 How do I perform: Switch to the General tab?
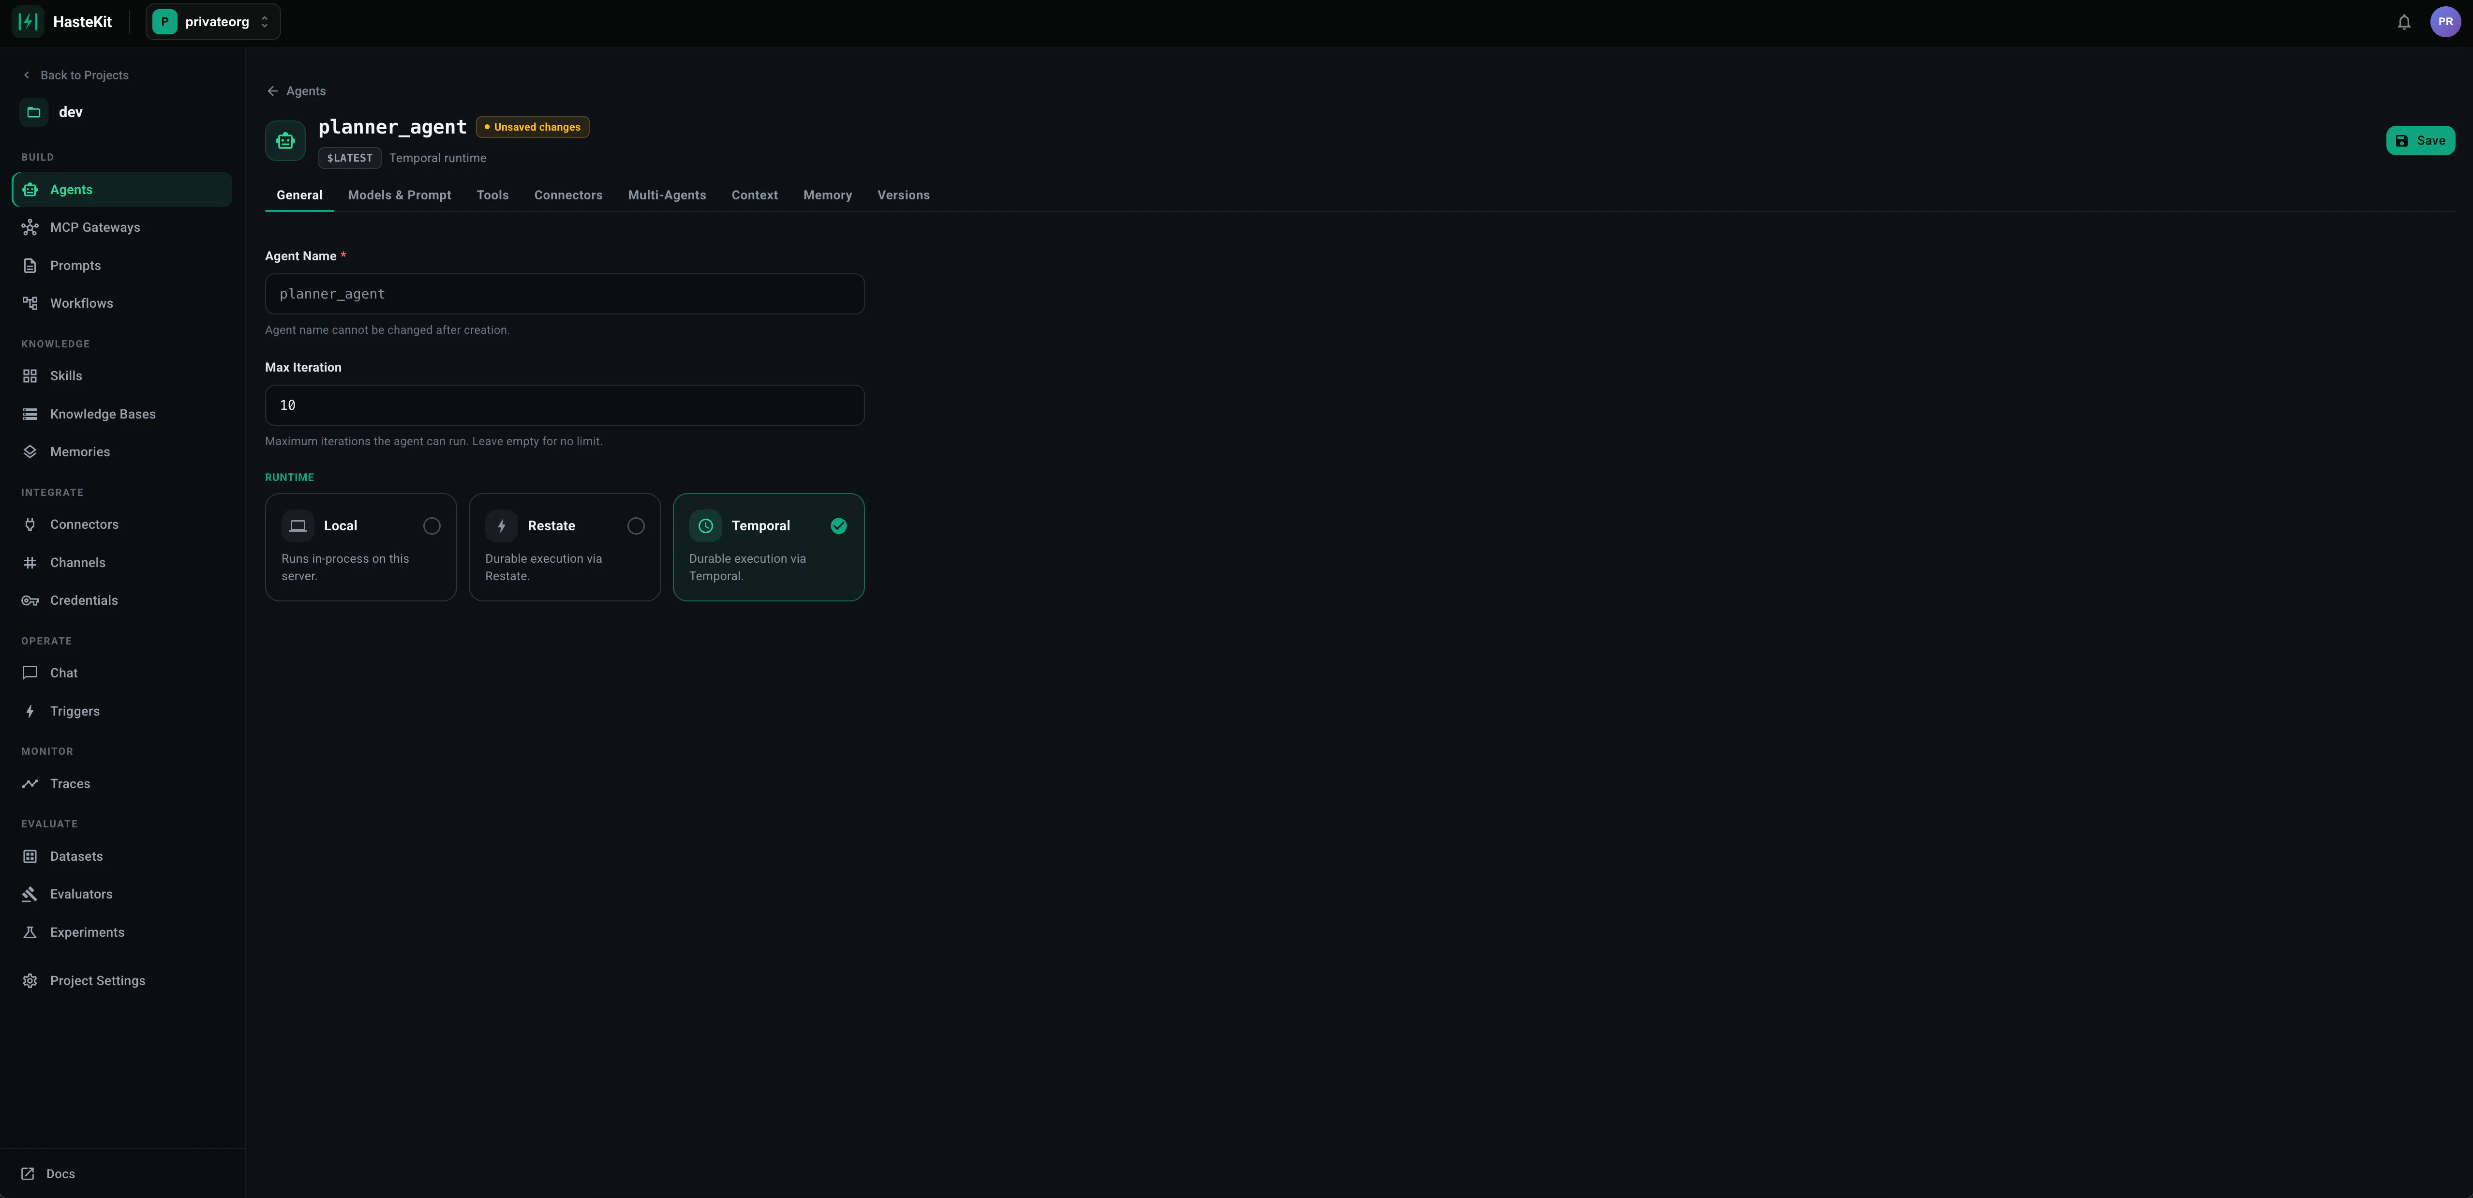point(299,195)
